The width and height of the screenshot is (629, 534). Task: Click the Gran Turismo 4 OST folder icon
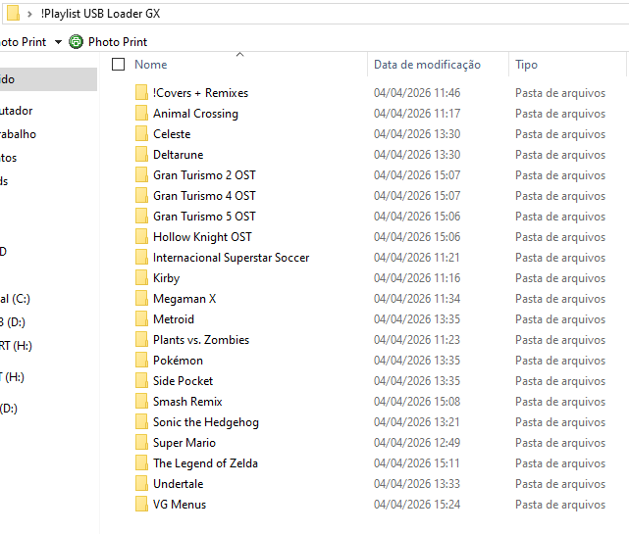pyautogui.click(x=141, y=196)
